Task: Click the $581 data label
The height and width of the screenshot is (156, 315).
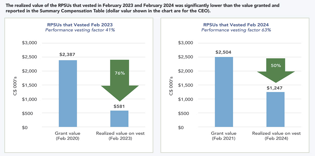Action: [120, 106]
